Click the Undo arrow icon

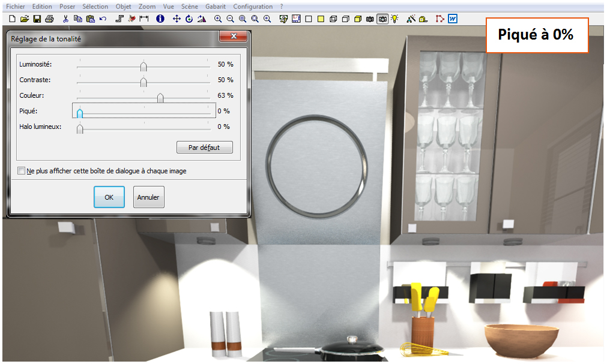(103, 19)
